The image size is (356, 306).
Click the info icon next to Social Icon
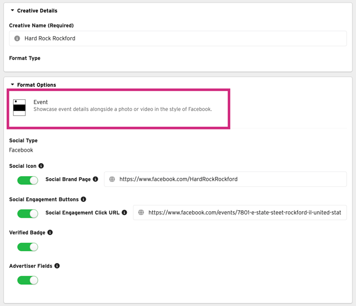click(x=41, y=166)
